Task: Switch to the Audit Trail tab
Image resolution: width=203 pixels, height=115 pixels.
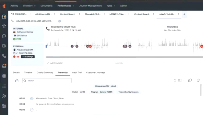Action: click(x=77, y=73)
